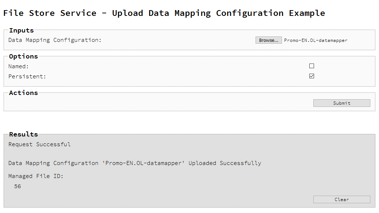The image size is (379, 213).
Task: Select the Request Successful message
Action: 39,144
